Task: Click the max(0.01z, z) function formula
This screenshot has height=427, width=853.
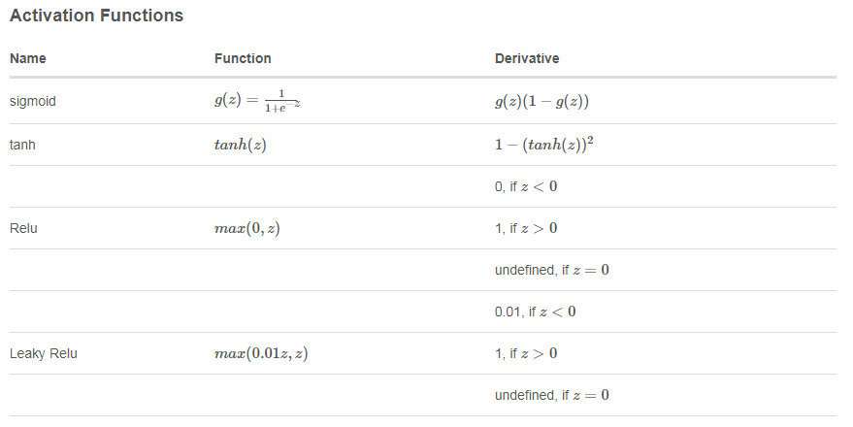Action: pyautogui.click(x=261, y=353)
